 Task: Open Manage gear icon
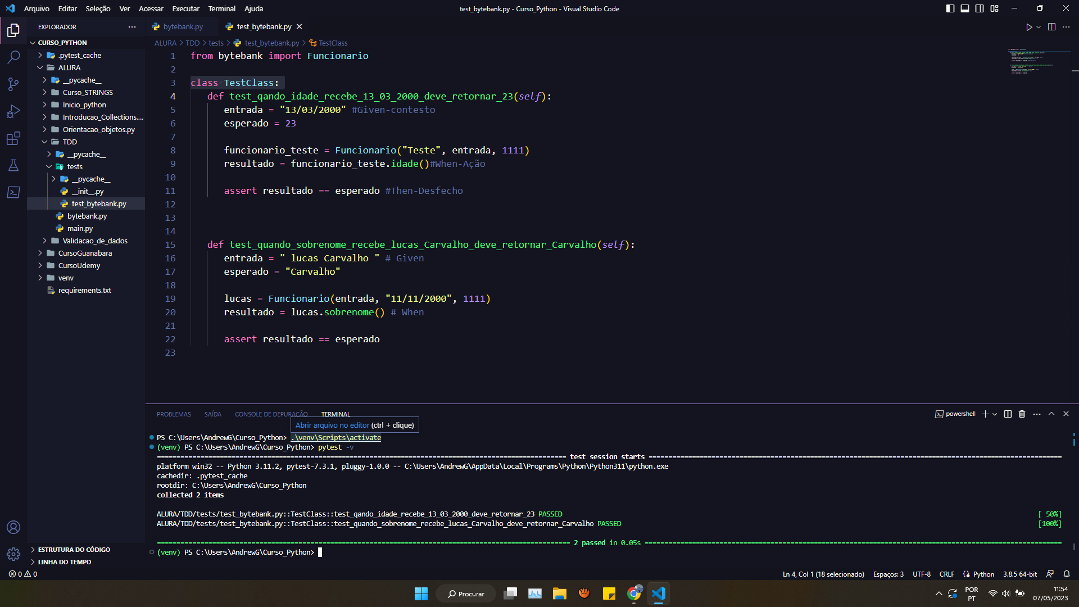(x=13, y=554)
